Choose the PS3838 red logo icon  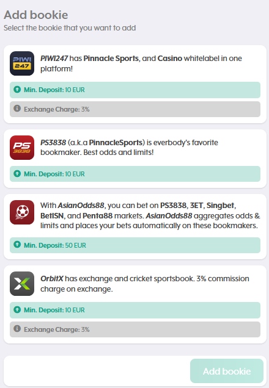click(22, 148)
